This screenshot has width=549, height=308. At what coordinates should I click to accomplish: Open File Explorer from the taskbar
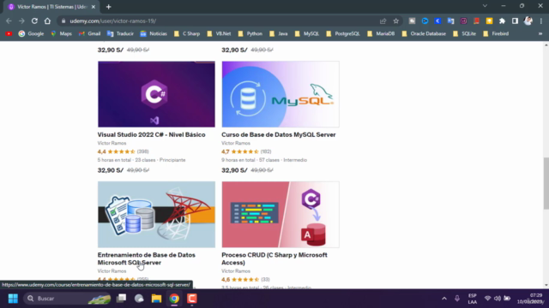point(156,299)
